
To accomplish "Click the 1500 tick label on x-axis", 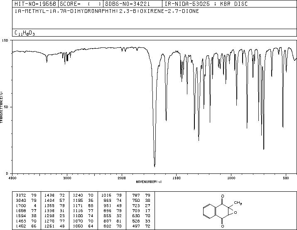I will (177, 178).
